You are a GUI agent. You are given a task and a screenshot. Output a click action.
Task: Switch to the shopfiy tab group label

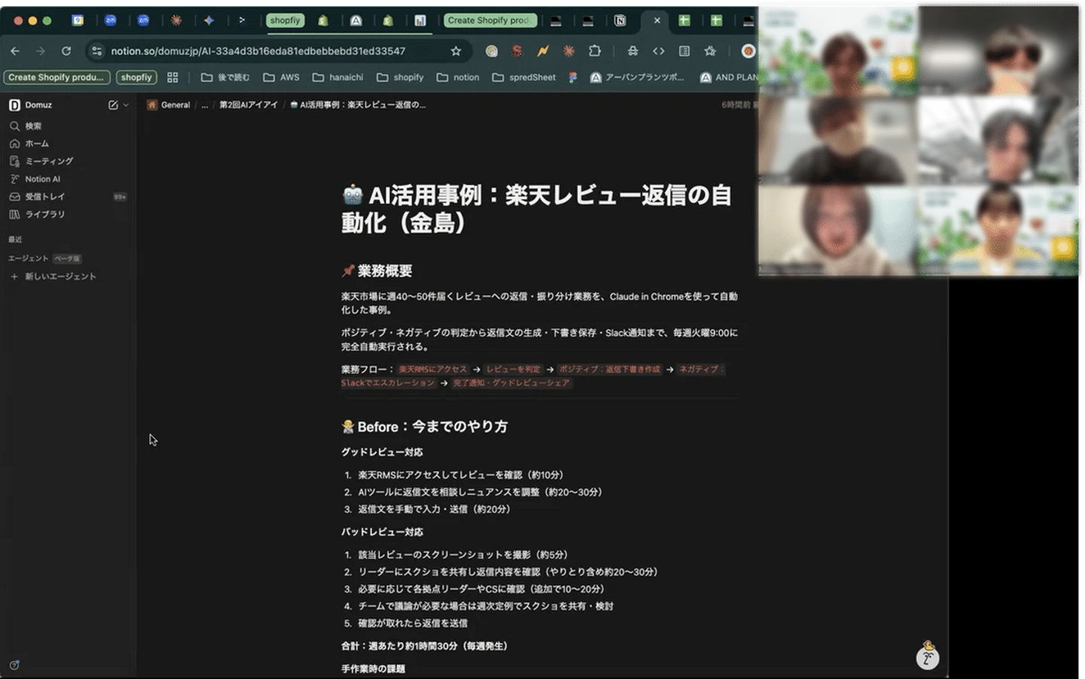coord(285,20)
